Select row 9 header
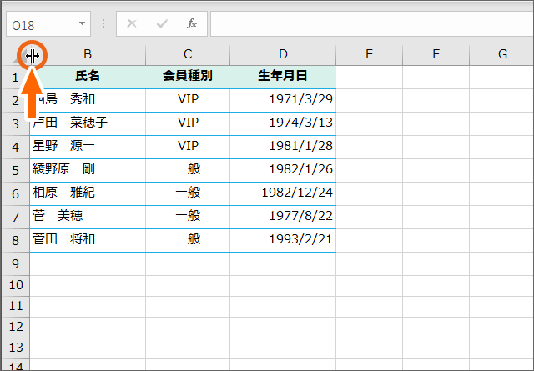Image resolution: width=534 pixels, height=371 pixels. click(15, 264)
